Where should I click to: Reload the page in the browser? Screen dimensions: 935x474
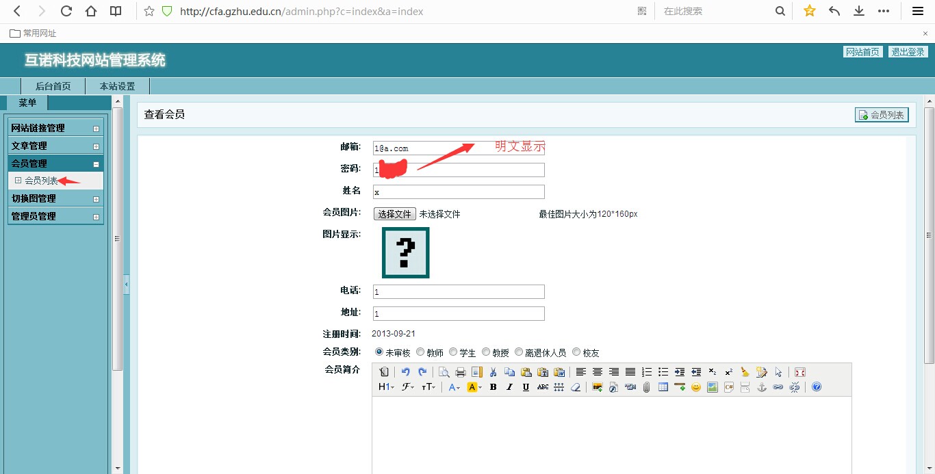(x=66, y=11)
